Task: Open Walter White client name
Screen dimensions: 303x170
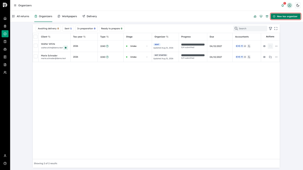Action: [48, 44]
